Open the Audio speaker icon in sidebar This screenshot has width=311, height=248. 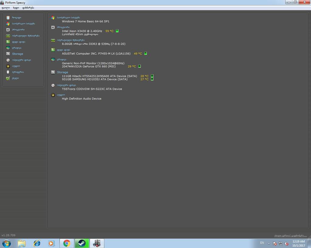pos(8,66)
